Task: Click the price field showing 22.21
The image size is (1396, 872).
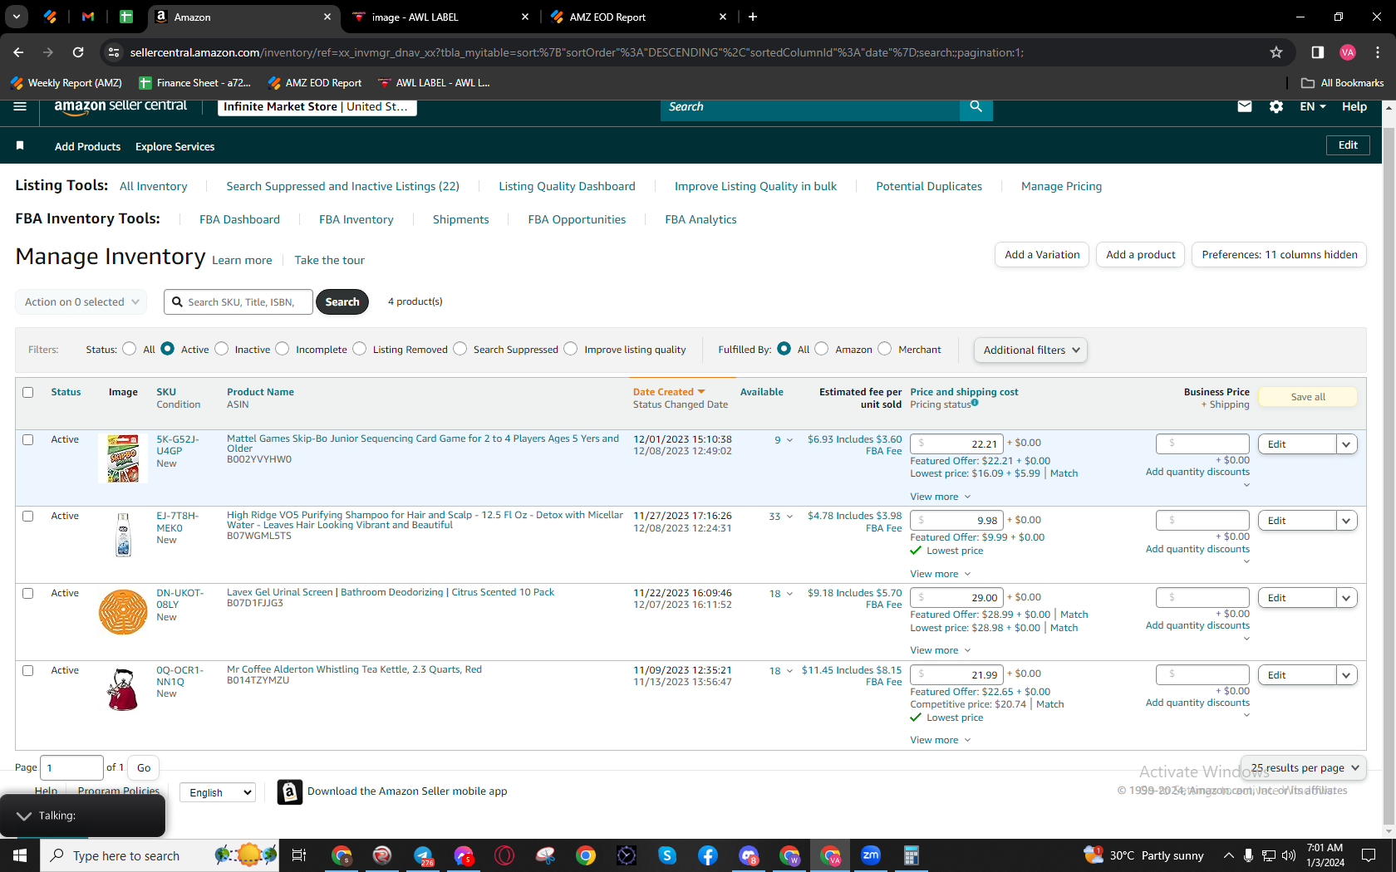Action: click(956, 443)
